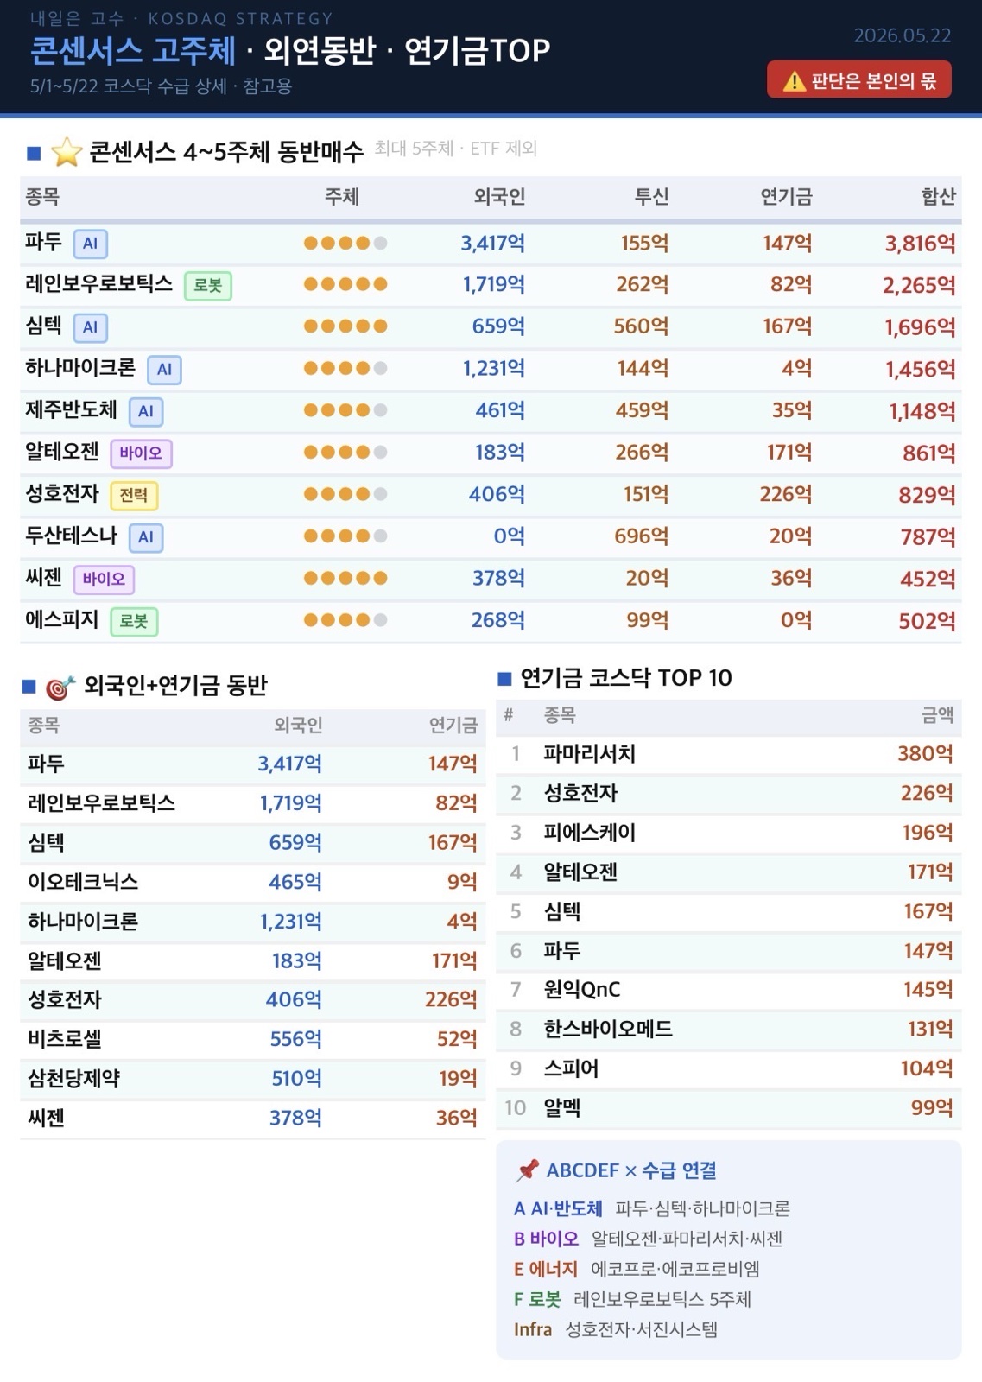The width and height of the screenshot is (982, 1382).
Task: Click the red pushpin icon near ABCDEF
Action: [528, 1170]
